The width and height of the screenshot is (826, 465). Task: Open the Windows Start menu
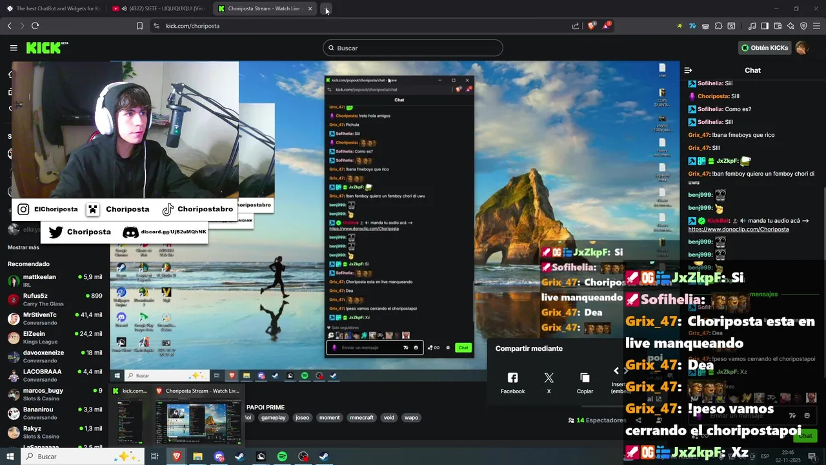click(10, 457)
